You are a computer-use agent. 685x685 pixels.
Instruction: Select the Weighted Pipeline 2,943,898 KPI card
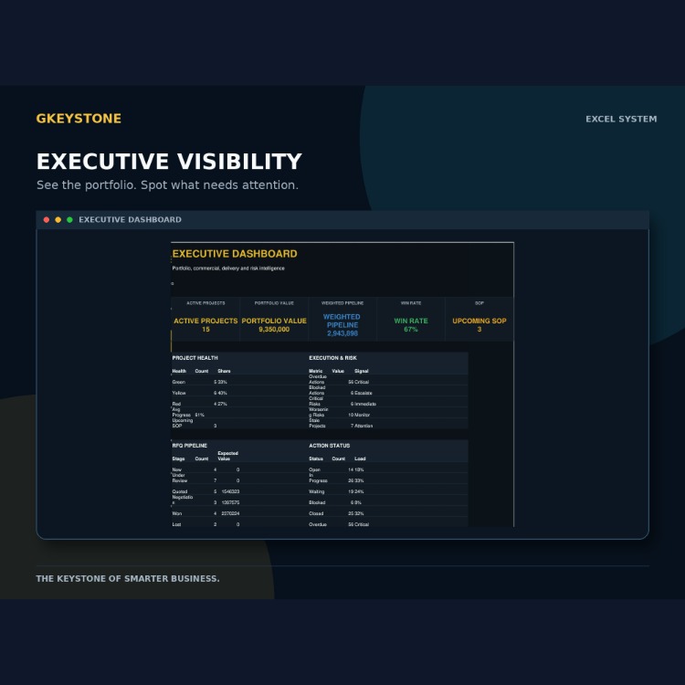342,320
